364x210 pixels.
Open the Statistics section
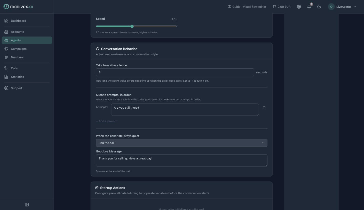[27, 77]
